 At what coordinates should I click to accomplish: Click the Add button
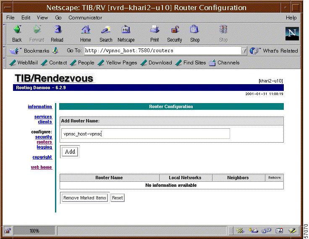[x=70, y=151]
